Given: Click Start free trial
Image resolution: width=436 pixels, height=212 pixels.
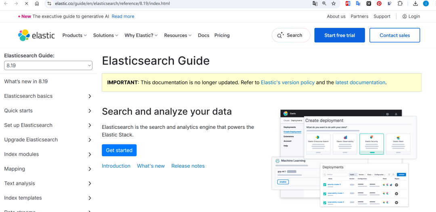Looking at the screenshot, I should (x=340, y=36).
